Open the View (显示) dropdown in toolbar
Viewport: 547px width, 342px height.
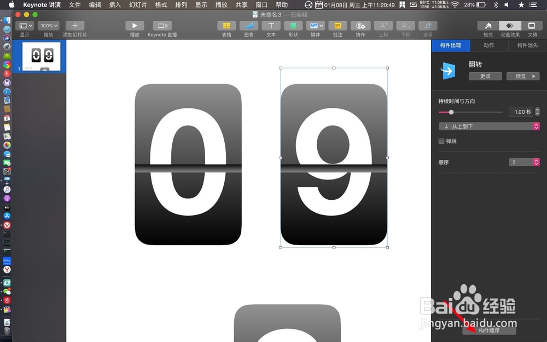pos(25,26)
